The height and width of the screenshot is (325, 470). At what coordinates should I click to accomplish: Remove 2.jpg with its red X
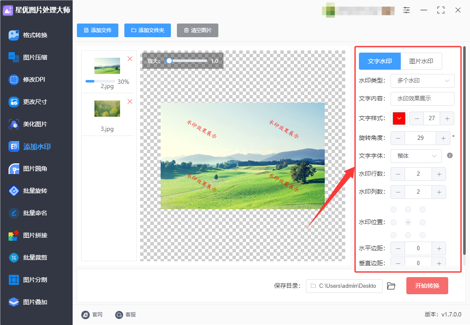coord(130,59)
